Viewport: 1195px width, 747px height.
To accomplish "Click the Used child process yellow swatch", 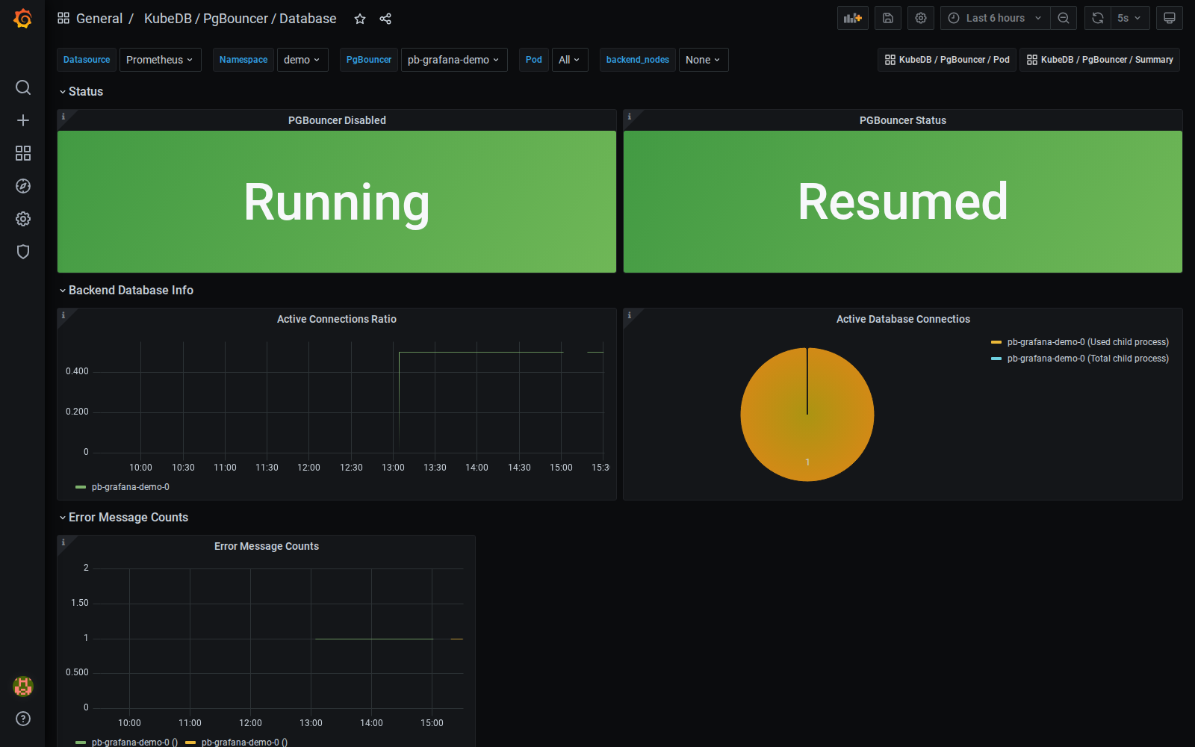I will click(996, 342).
